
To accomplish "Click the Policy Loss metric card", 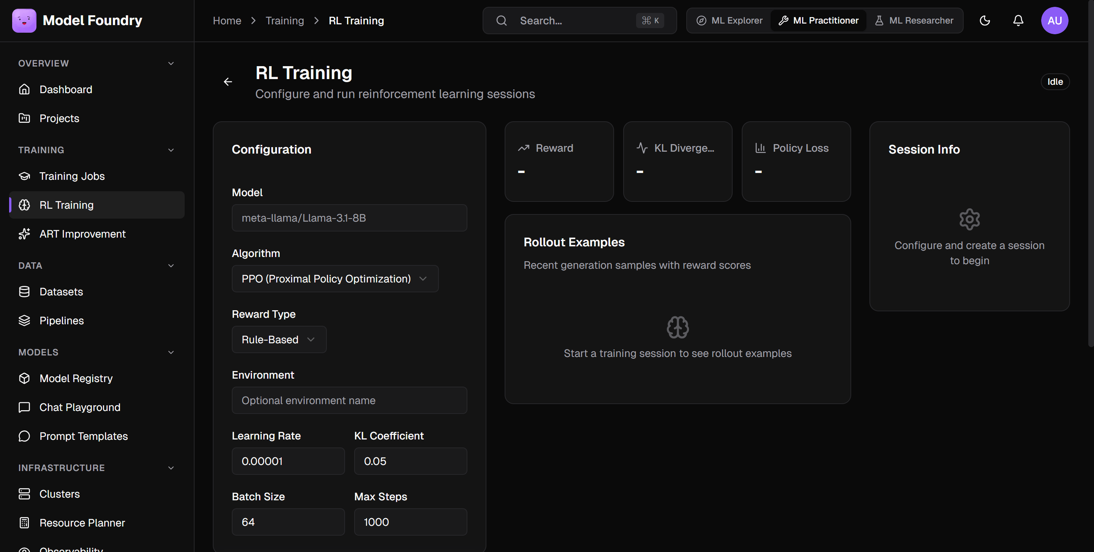I will coord(796,162).
